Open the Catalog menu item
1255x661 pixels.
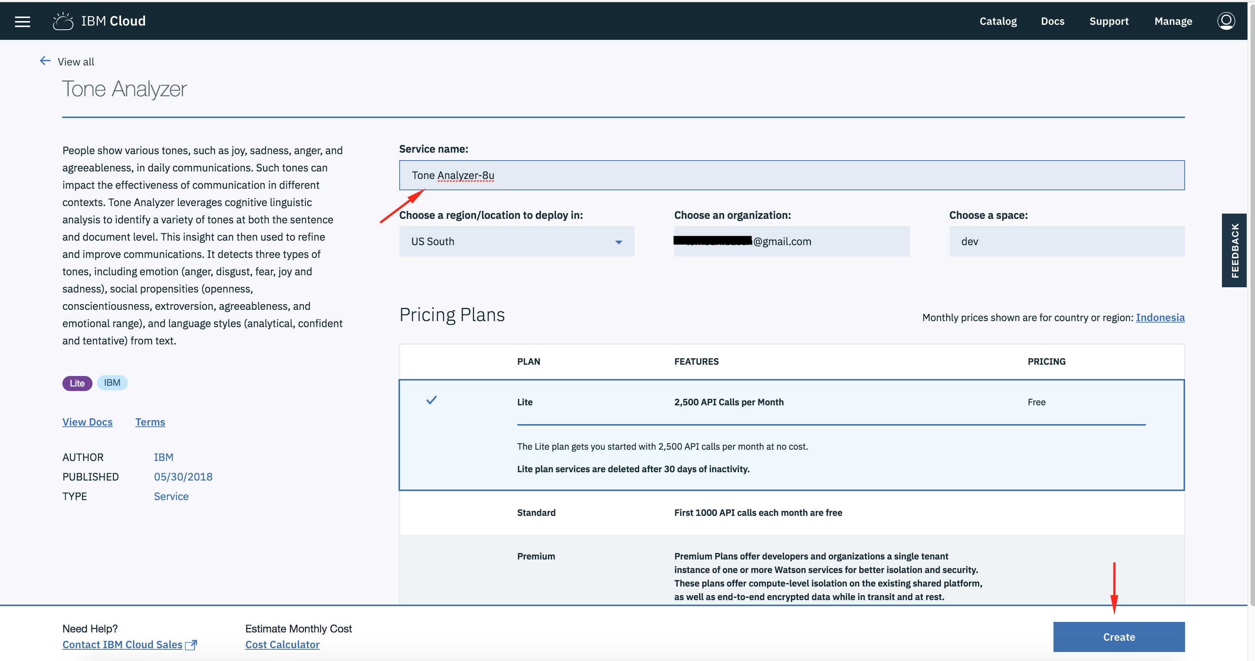pos(998,21)
